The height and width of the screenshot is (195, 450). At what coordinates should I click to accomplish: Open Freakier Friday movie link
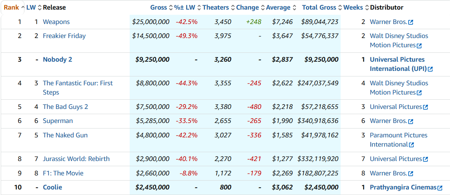point(64,36)
